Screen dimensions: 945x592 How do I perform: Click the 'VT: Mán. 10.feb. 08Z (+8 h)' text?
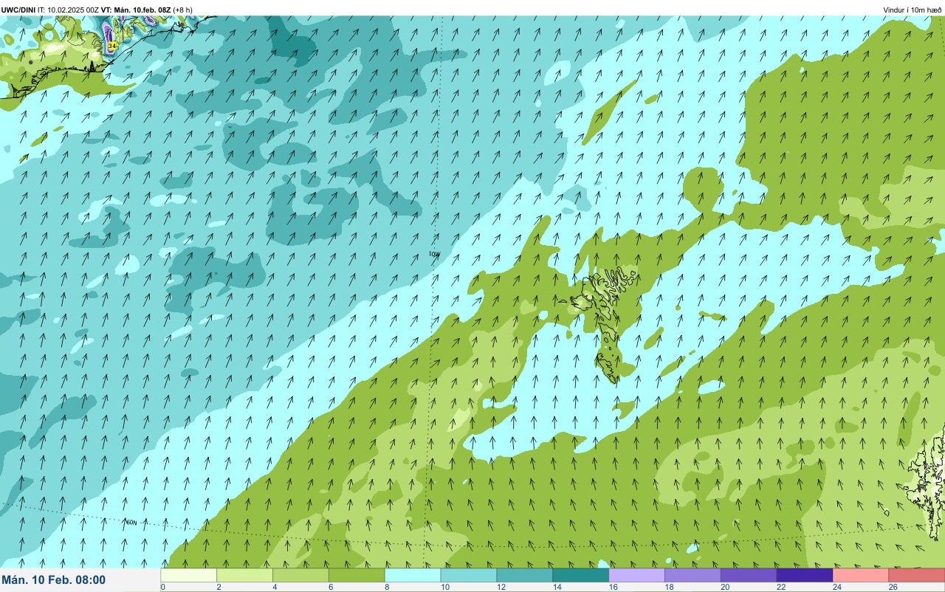[147, 10]
